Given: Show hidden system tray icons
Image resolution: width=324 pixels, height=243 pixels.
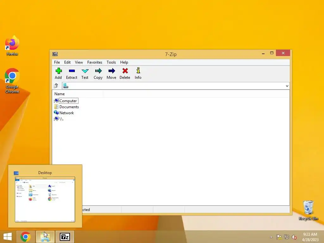Looking at the screenshot, I should click(271, 237).
